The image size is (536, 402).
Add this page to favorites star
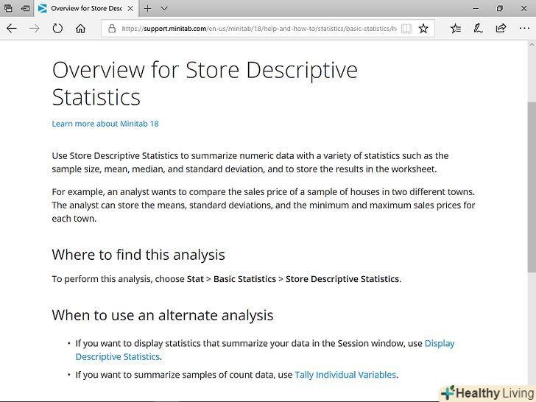click(423, 29)
